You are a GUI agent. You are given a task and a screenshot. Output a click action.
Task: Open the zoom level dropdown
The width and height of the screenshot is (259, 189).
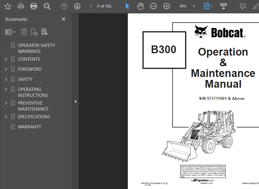[194, 6]
